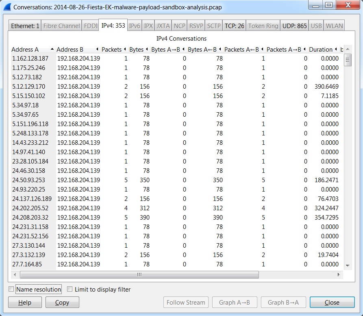Switch to the Ethernet: 1 tab
363x316 pixels.
pos(25,26)
